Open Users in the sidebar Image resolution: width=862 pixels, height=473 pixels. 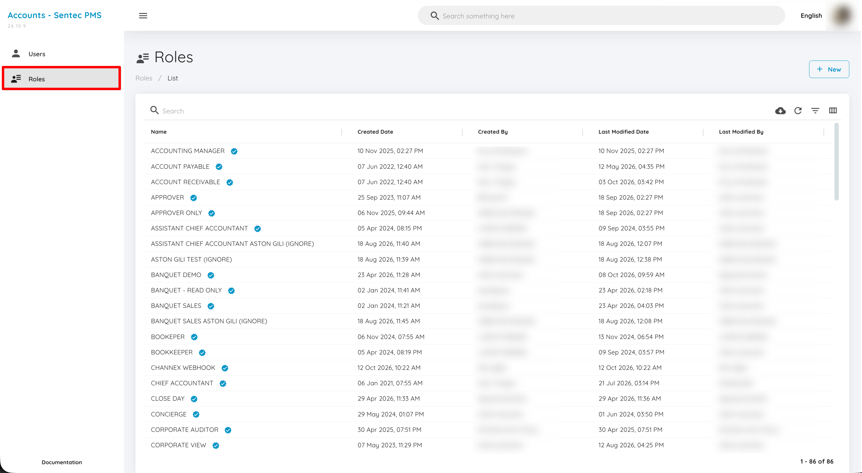tap(61, 54)
